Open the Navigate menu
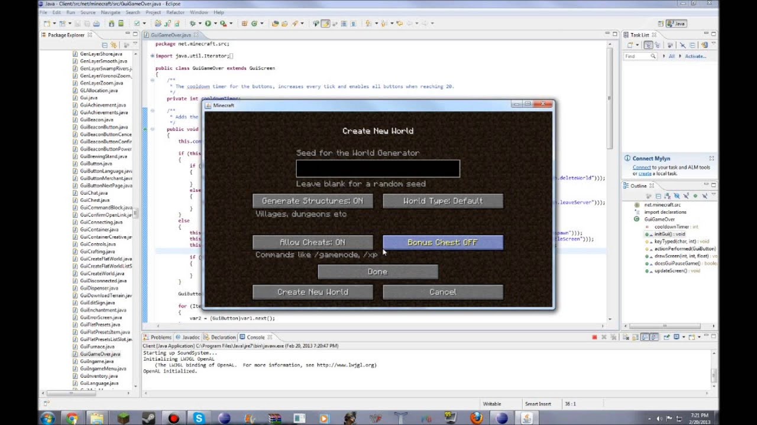 pyautogui.click(x=111, y=12)
